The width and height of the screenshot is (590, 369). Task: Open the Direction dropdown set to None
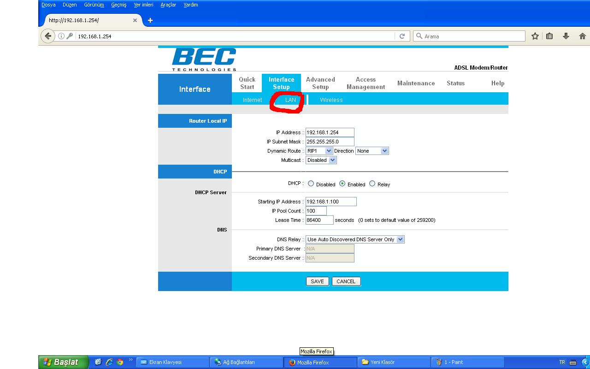pos(372,151)
